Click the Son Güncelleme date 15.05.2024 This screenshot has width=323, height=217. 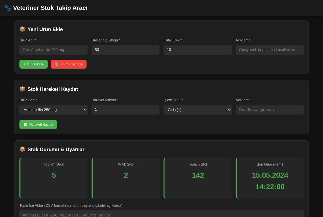click(270, 175)
